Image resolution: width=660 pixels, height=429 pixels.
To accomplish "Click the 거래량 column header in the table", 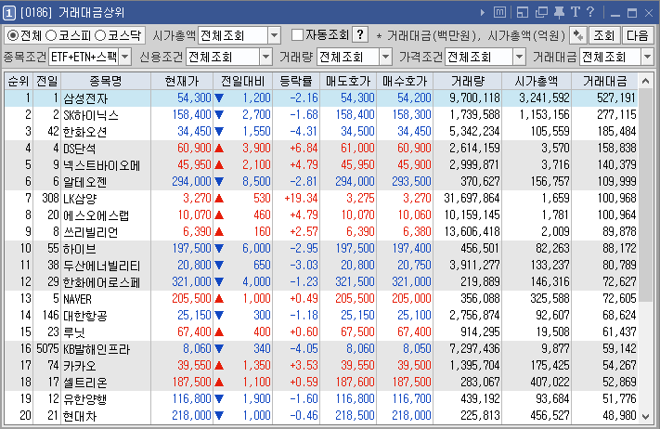I will click(468, 81).
